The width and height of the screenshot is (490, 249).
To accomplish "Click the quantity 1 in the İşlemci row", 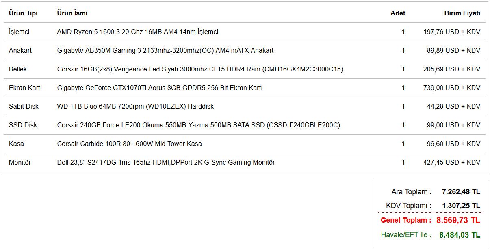I will click(403, 32).
